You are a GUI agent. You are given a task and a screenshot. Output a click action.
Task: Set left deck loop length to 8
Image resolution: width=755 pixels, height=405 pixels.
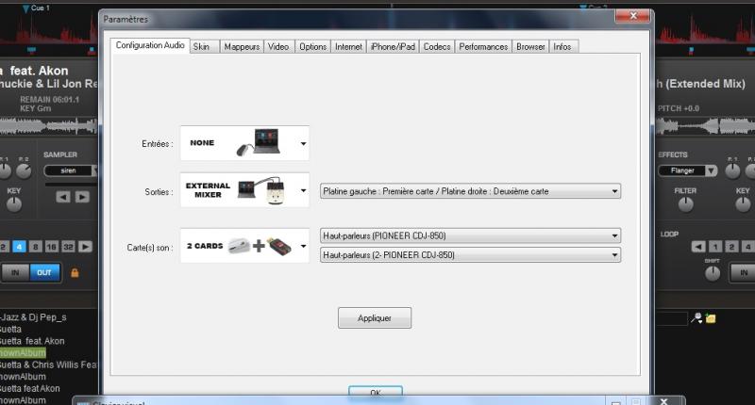point(36,247)
